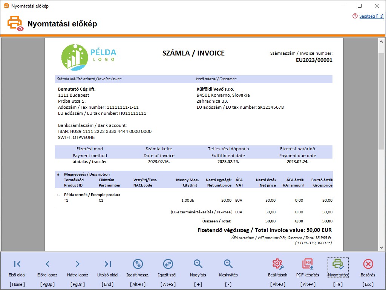The image size is (386, 290).
Task: Click the red question mark help icon
Action: [355, 16]
